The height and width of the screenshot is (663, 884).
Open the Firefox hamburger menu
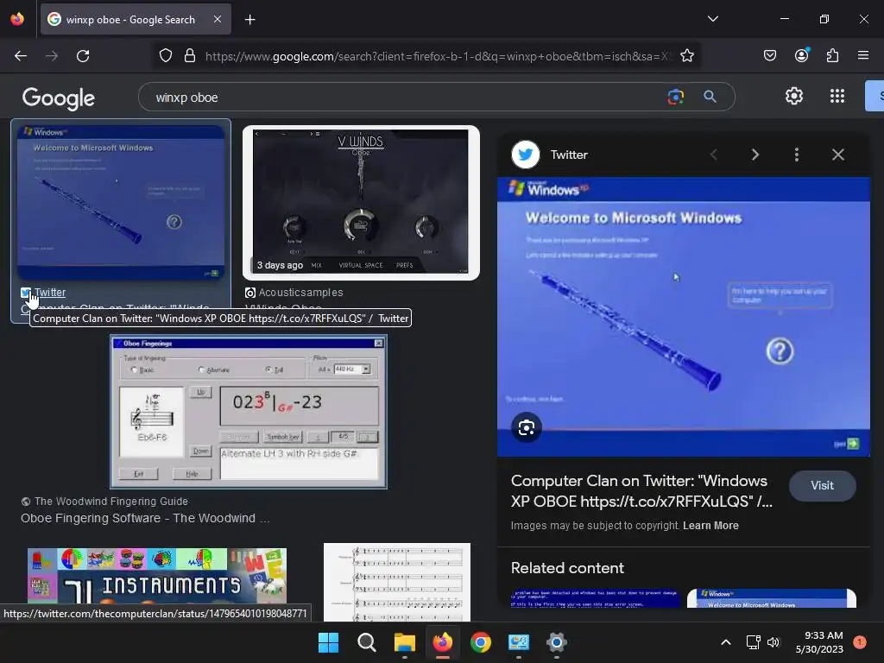point(862,55)
